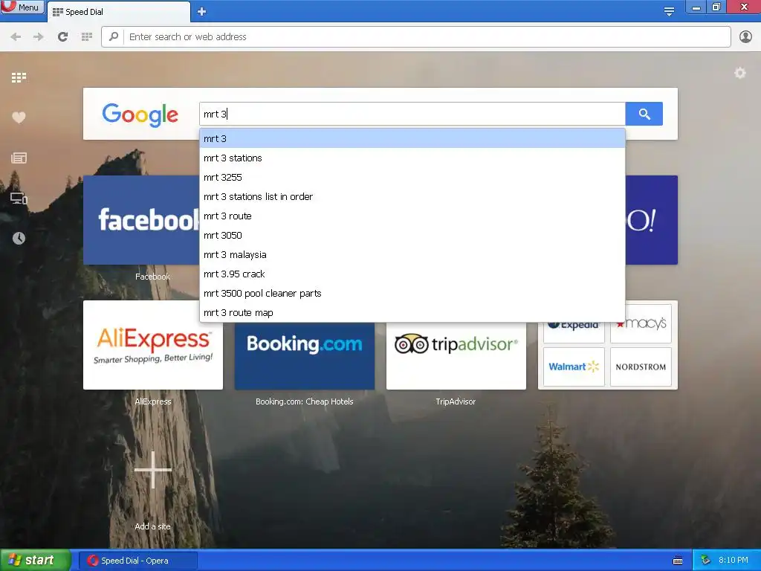Open History via sidebar clock icon
The image size is (761, 571).
click(19, 238)
